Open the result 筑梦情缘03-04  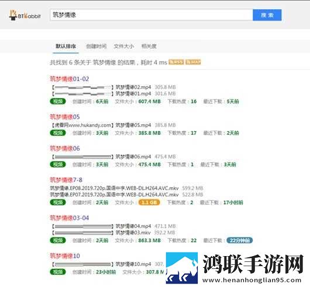click(70, 218)
